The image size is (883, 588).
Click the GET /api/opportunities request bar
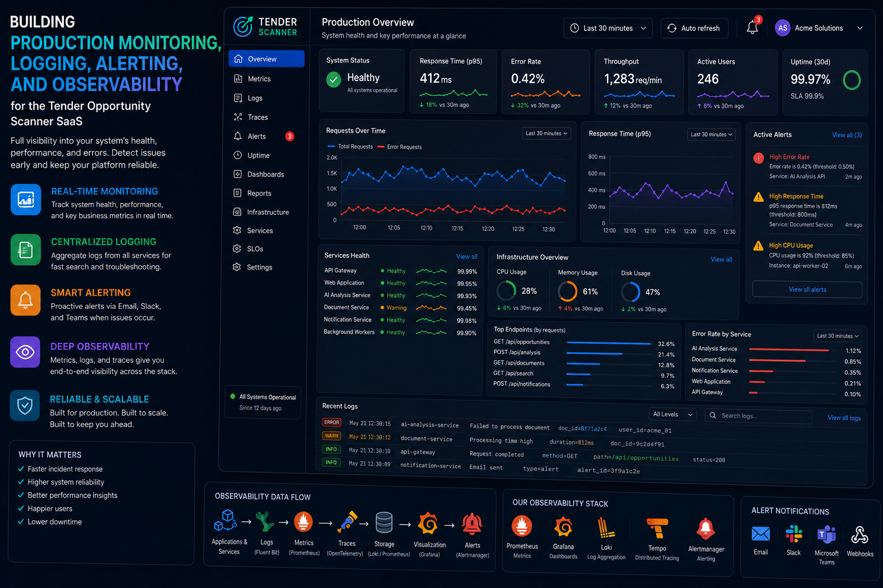click(x=609, y=343)
